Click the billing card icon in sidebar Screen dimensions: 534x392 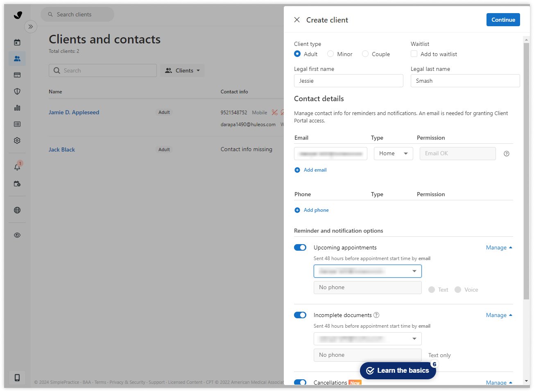pyautogui.click(x=17, y=75)
